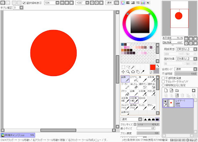The height and width of the screenshot is (142, 198).
Task: Click the ブラシサイズ brush size slider
Action: (x=148, y=124)
